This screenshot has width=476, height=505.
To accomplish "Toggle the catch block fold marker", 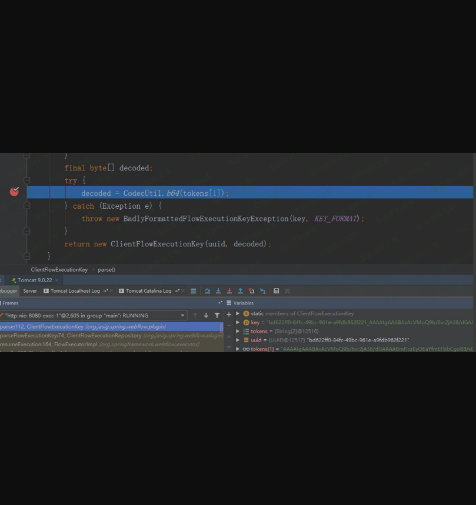I will click(26, 206).
